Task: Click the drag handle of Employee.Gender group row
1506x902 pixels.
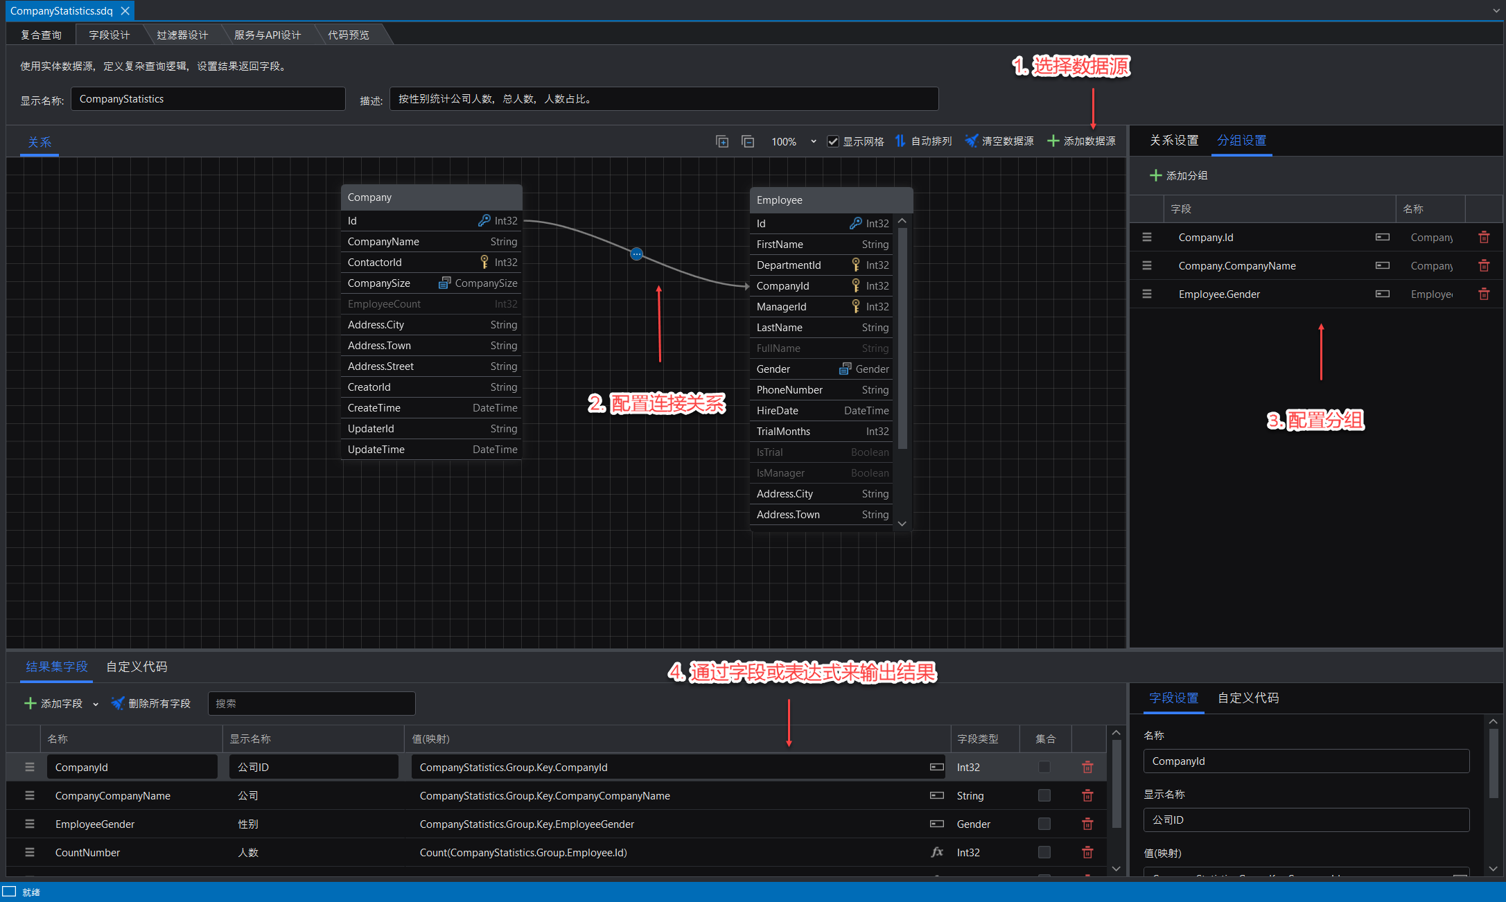Action: [1147, 294]
